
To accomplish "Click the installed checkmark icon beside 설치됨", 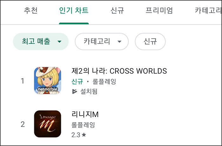I will pyautogui.click(x=75, y=91).
